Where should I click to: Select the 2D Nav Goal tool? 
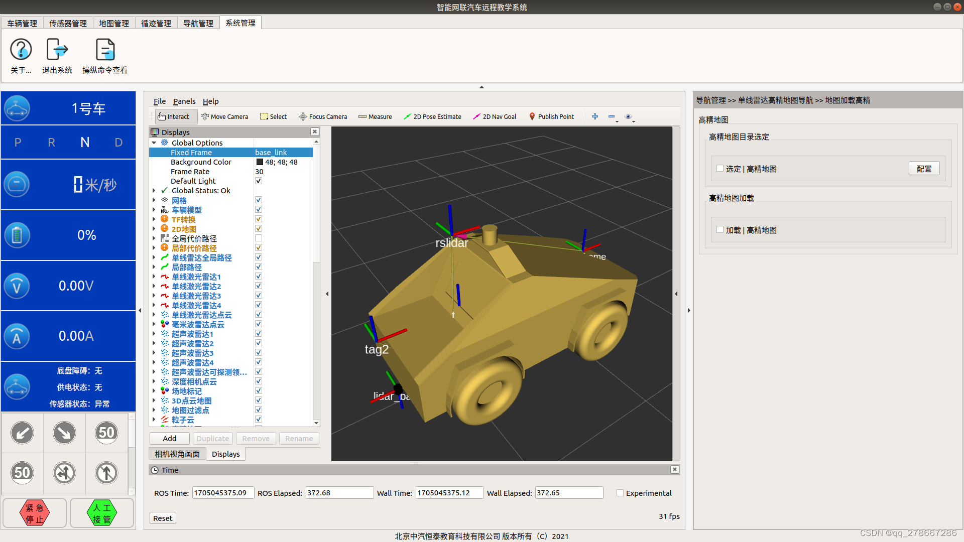coord(496,116)
